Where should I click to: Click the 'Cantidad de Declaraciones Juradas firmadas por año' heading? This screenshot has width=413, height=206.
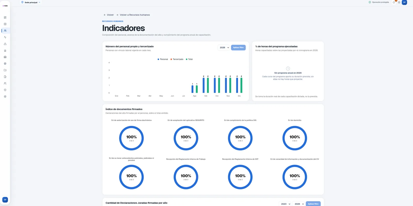(x=136, y=203)
